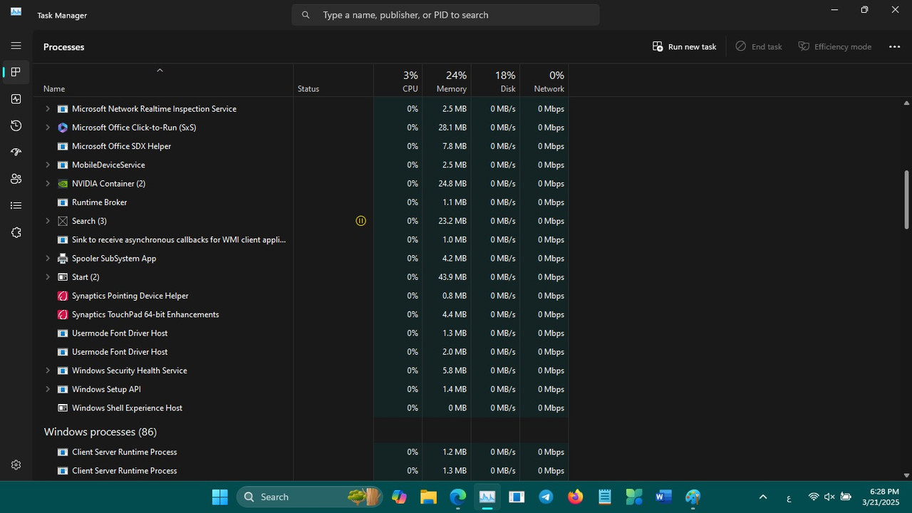The width and height of the screenshot is (912, 513).
Task: Click the scrollbar up arrow
Action: tap(906, 103)
